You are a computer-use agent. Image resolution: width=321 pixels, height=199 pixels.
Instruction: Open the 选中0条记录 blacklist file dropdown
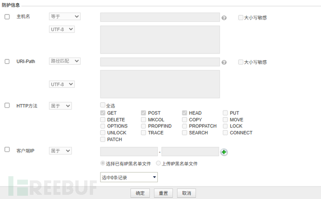coord(129,177)
